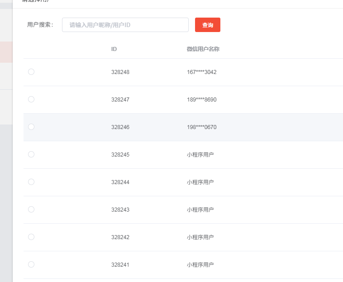Select radio button for user 328248

tap(31, 72)
